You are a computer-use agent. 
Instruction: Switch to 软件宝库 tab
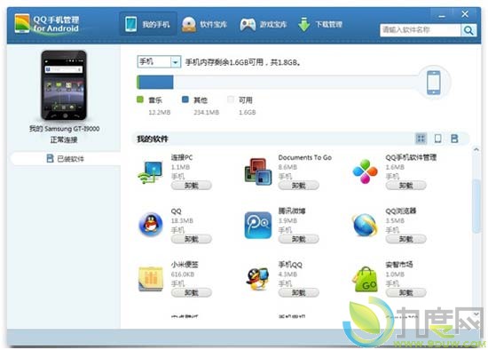204,24
